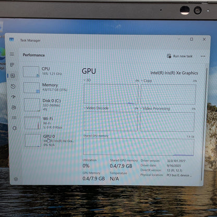
Task: Select the Performance page icon
Action: click(x=13, y=76)
